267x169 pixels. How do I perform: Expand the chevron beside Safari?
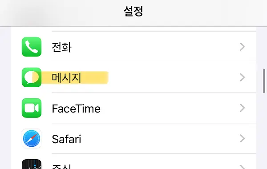(243, 138)
